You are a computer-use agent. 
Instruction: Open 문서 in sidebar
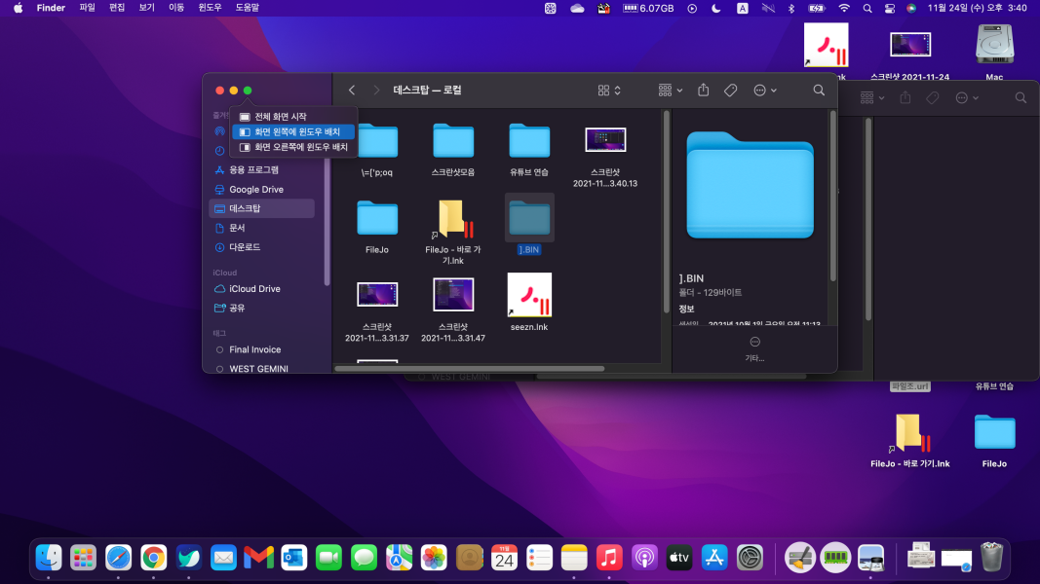[261, 228]
